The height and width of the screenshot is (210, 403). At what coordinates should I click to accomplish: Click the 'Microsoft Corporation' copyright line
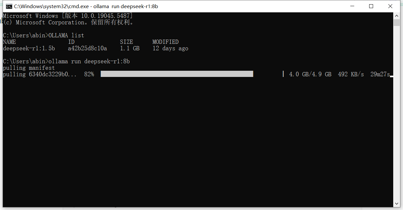(68, 22)
